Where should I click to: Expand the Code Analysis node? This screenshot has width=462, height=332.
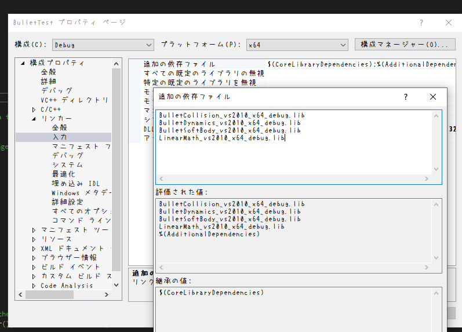34,286
